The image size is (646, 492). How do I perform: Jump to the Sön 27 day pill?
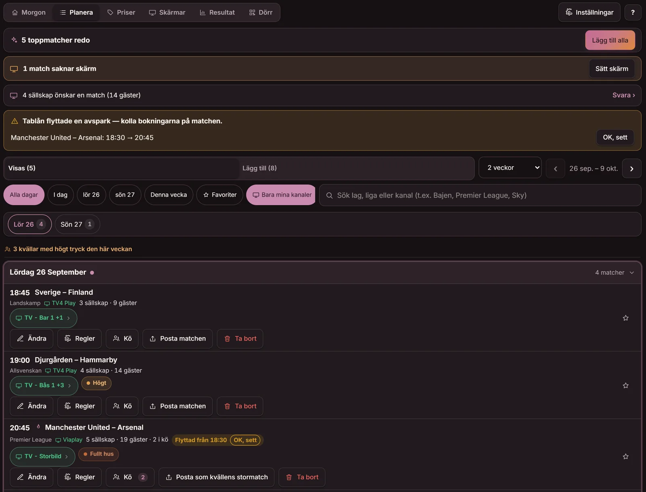tap(77, 224)
